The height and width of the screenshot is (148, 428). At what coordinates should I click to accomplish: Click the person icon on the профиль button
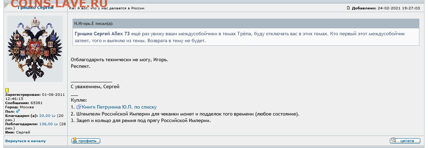[x=75, y=141]
